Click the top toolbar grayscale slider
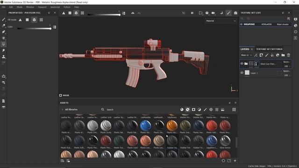299x168 pixels. (104, 14)
